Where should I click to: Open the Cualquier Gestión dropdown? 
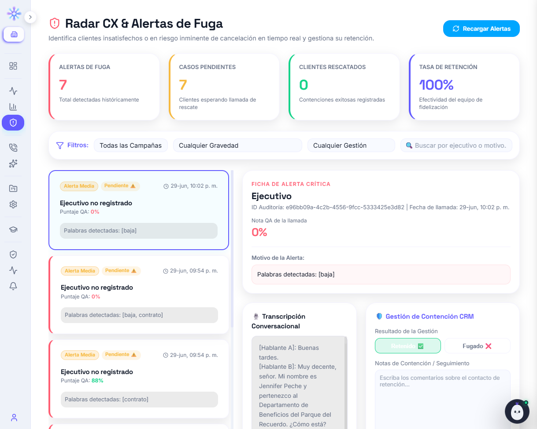point(351,145)
